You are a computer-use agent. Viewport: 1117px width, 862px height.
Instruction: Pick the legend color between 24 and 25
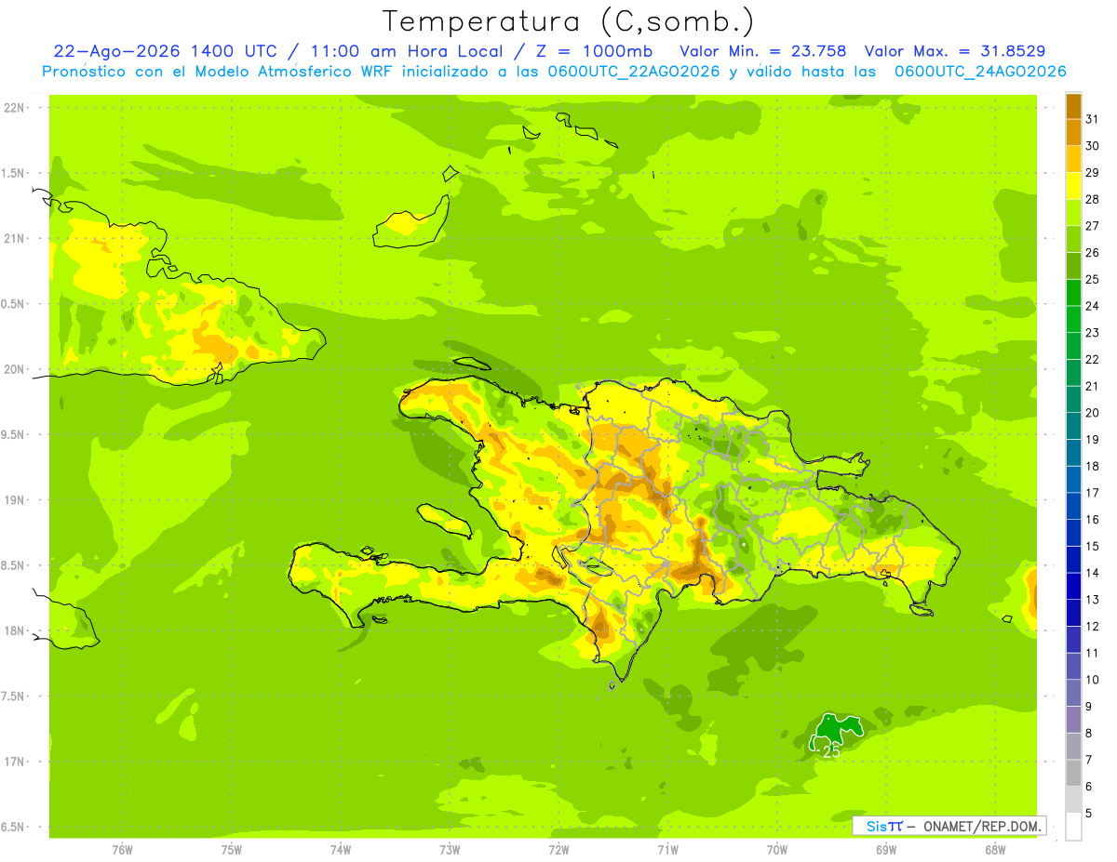pos(1073,293)
